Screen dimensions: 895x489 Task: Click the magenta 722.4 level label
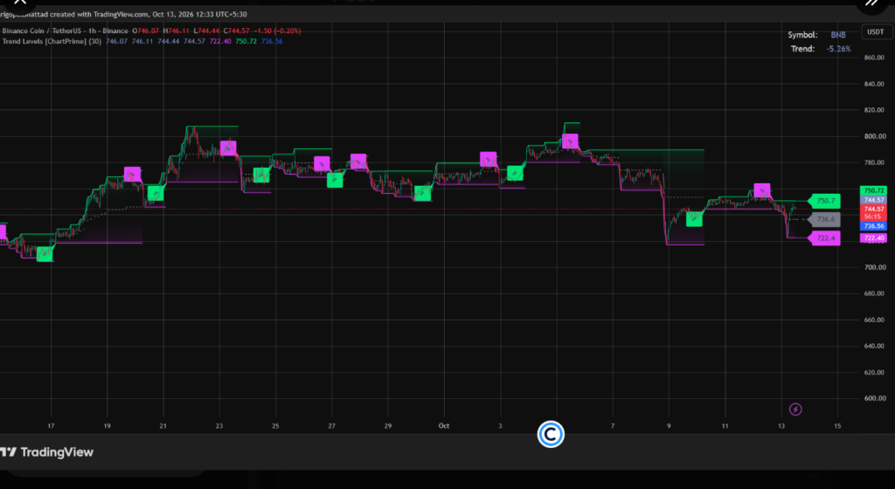825,238
